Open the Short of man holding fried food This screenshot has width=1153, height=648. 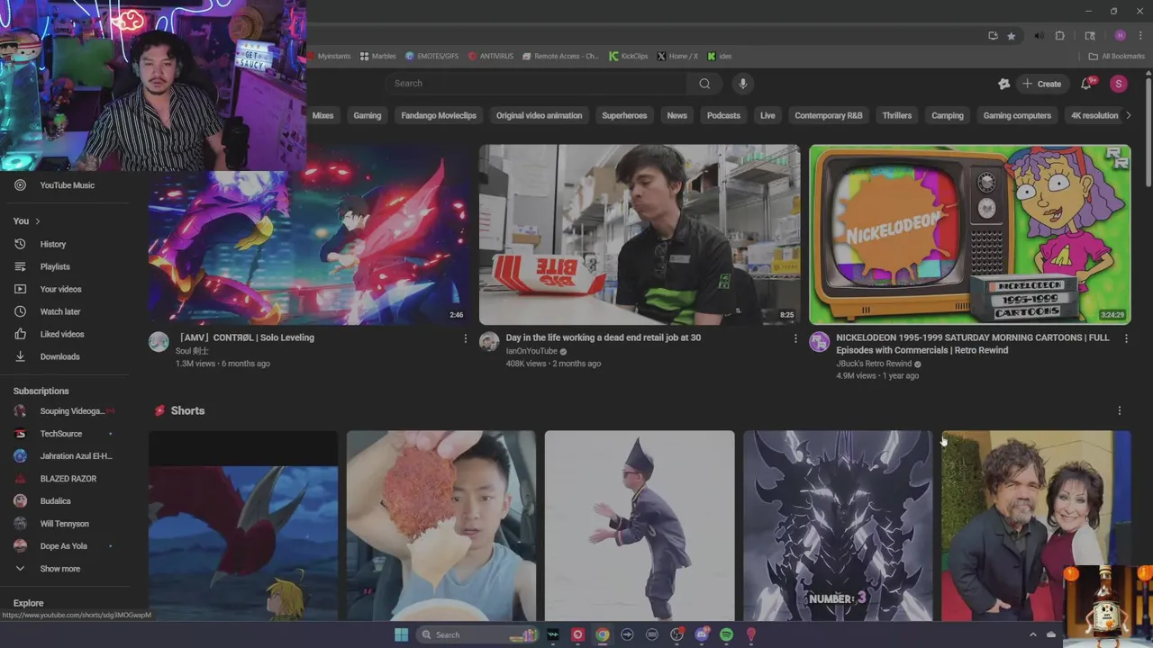441,526
